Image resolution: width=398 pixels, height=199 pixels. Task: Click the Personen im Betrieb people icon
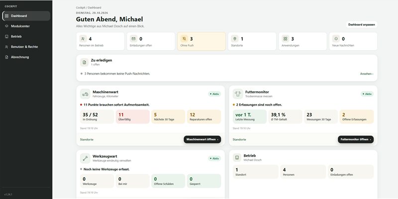(83, 39)
